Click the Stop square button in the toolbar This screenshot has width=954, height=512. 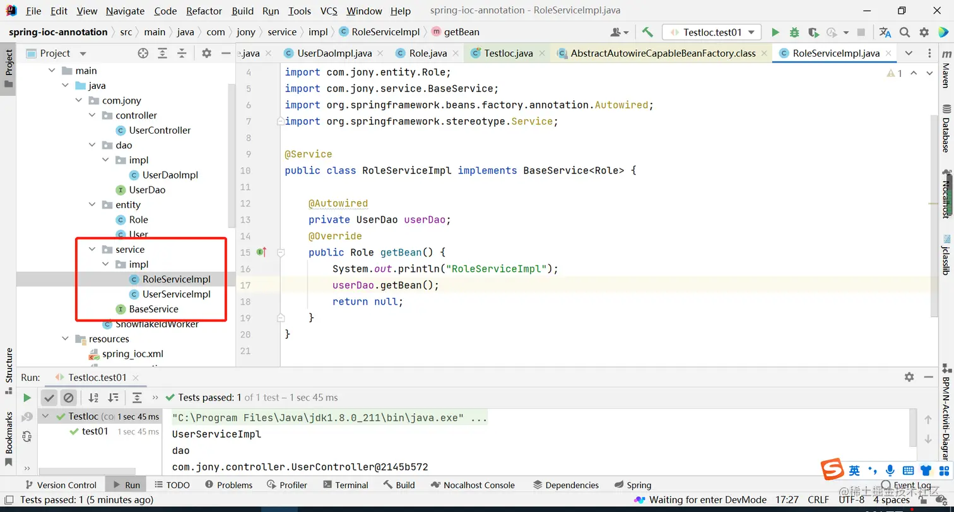(861, 32)
